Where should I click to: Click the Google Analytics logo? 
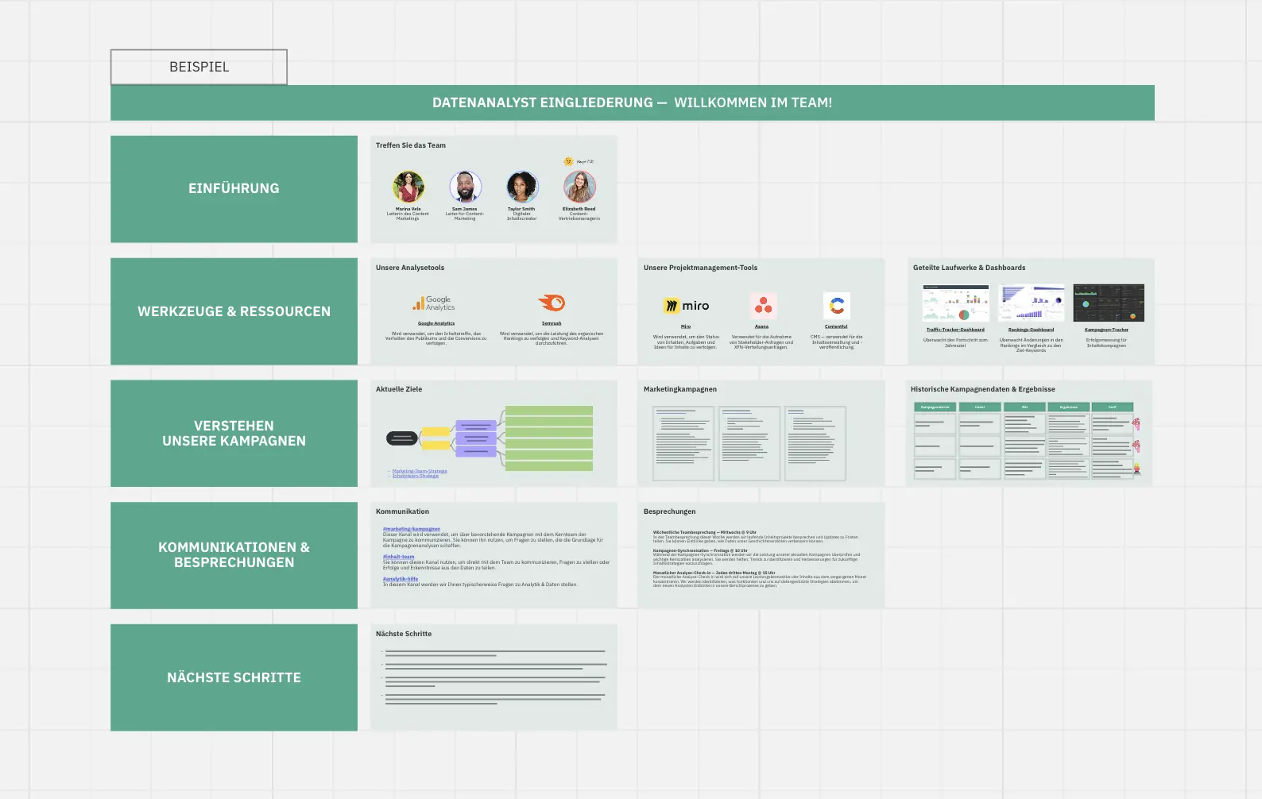(x=434, y=303)
